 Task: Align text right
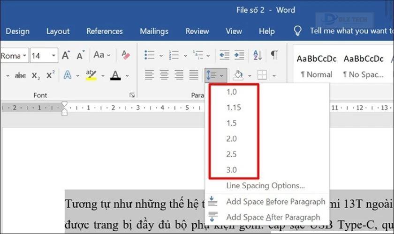point(179,75)
